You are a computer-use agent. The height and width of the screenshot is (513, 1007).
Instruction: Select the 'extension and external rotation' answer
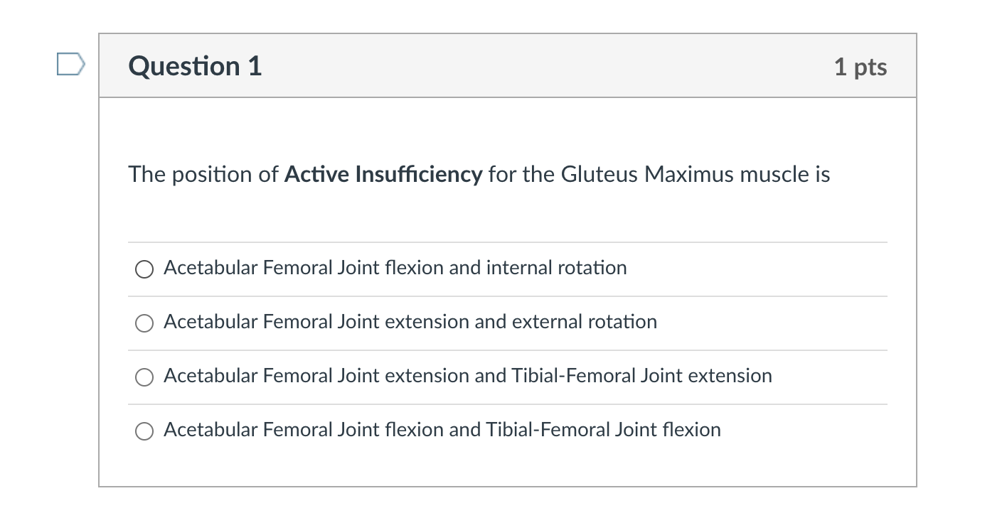410,323
